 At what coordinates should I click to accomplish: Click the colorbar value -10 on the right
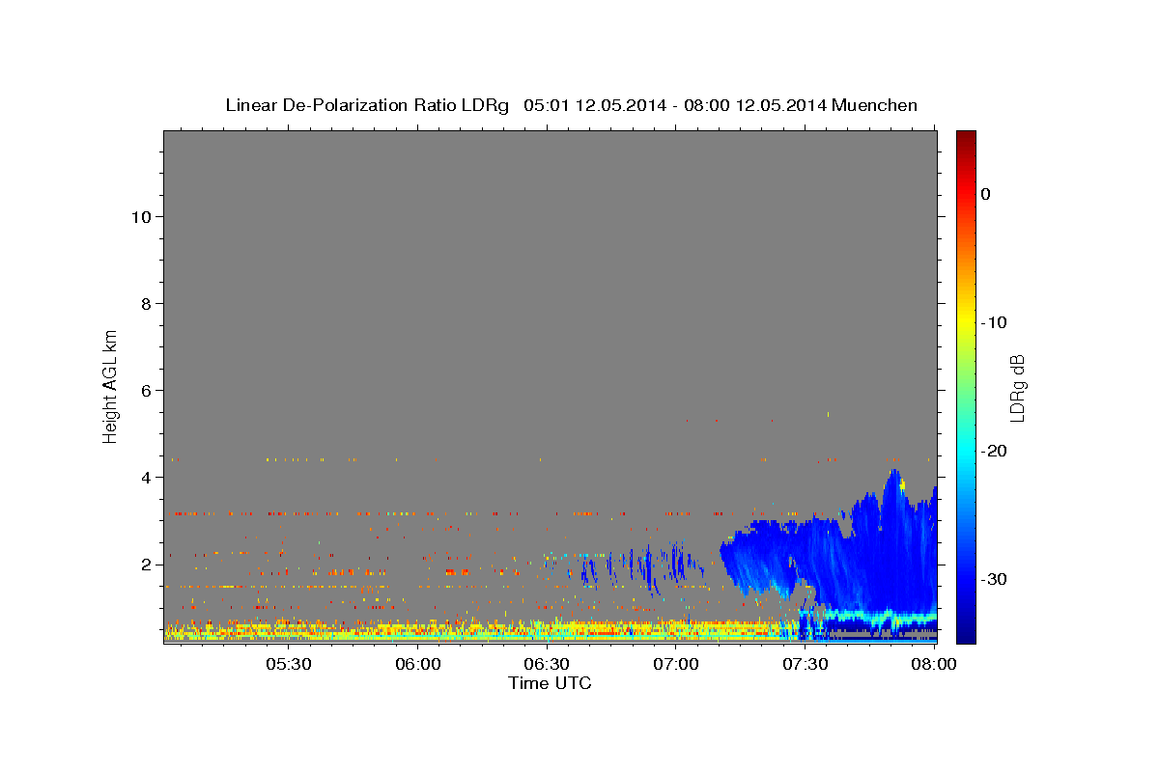tap(994, 322)
